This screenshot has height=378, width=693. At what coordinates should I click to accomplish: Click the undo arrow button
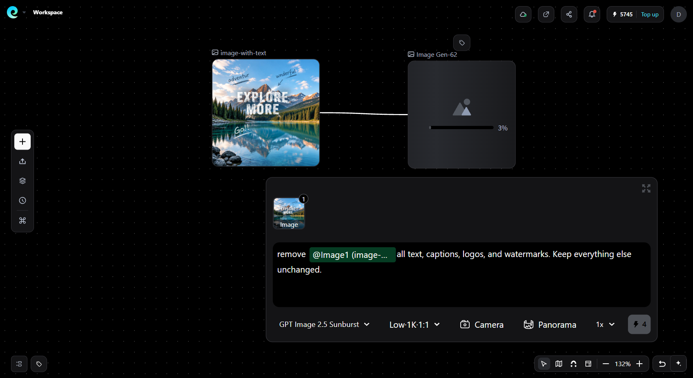click(662, 364)
